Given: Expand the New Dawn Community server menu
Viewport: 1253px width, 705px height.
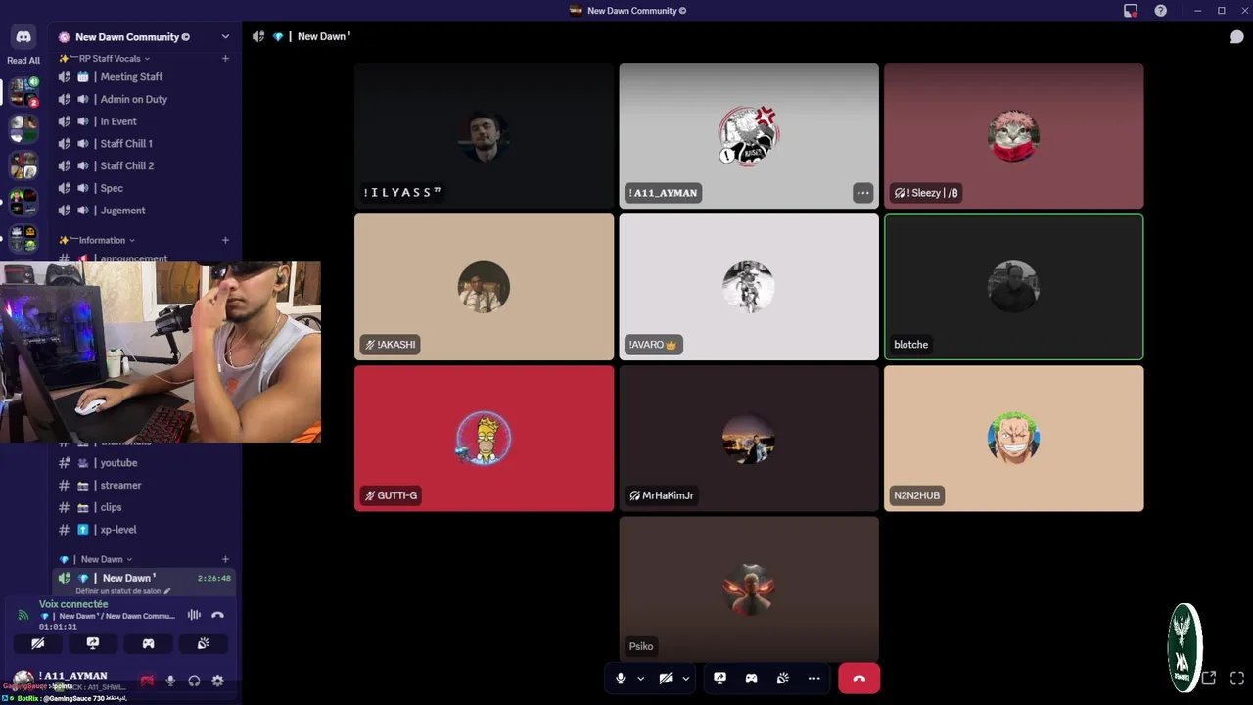Looking at the screenshot, I should [x=225, y=36].
